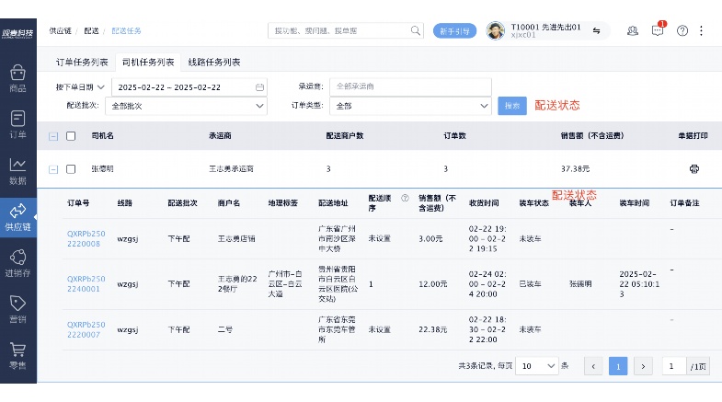Open the 配送批次 全部批次 dropdown

[186, 106]
